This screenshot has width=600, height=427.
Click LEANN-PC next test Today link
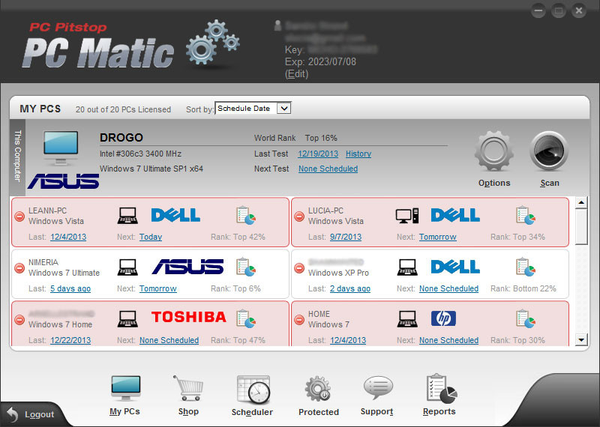pos(151,237)
